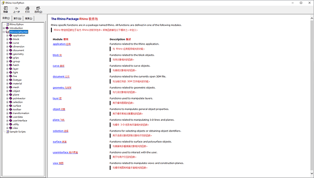Click the Back toolbar icon
Viewport: 314px width, 178px height.
point(16,10)
